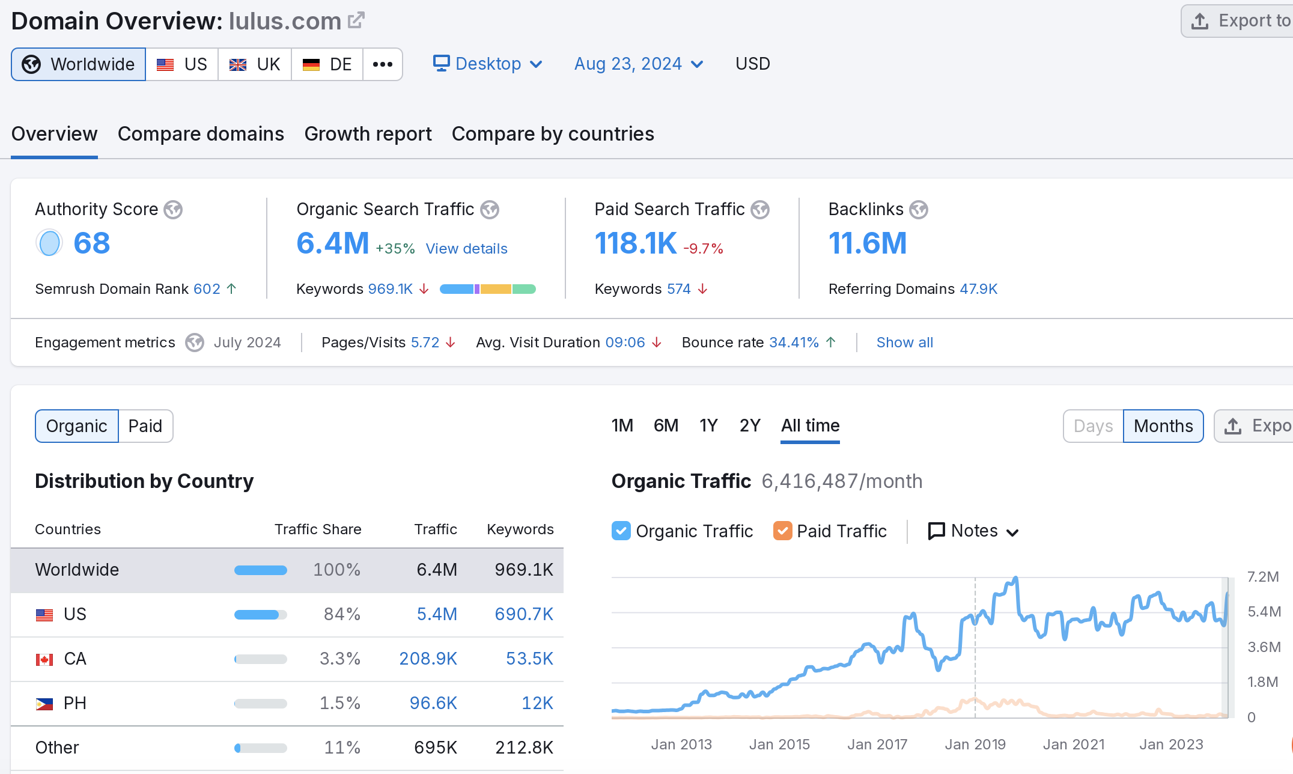Open PH traffic 96.6K link
Screen dimensions: 1293x774
(433, 704)
